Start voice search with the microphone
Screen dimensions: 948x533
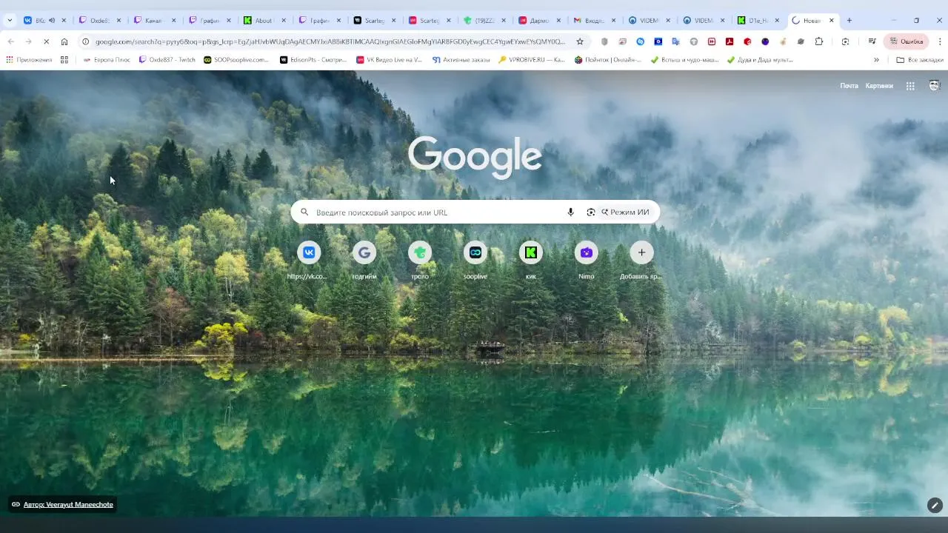570,212
